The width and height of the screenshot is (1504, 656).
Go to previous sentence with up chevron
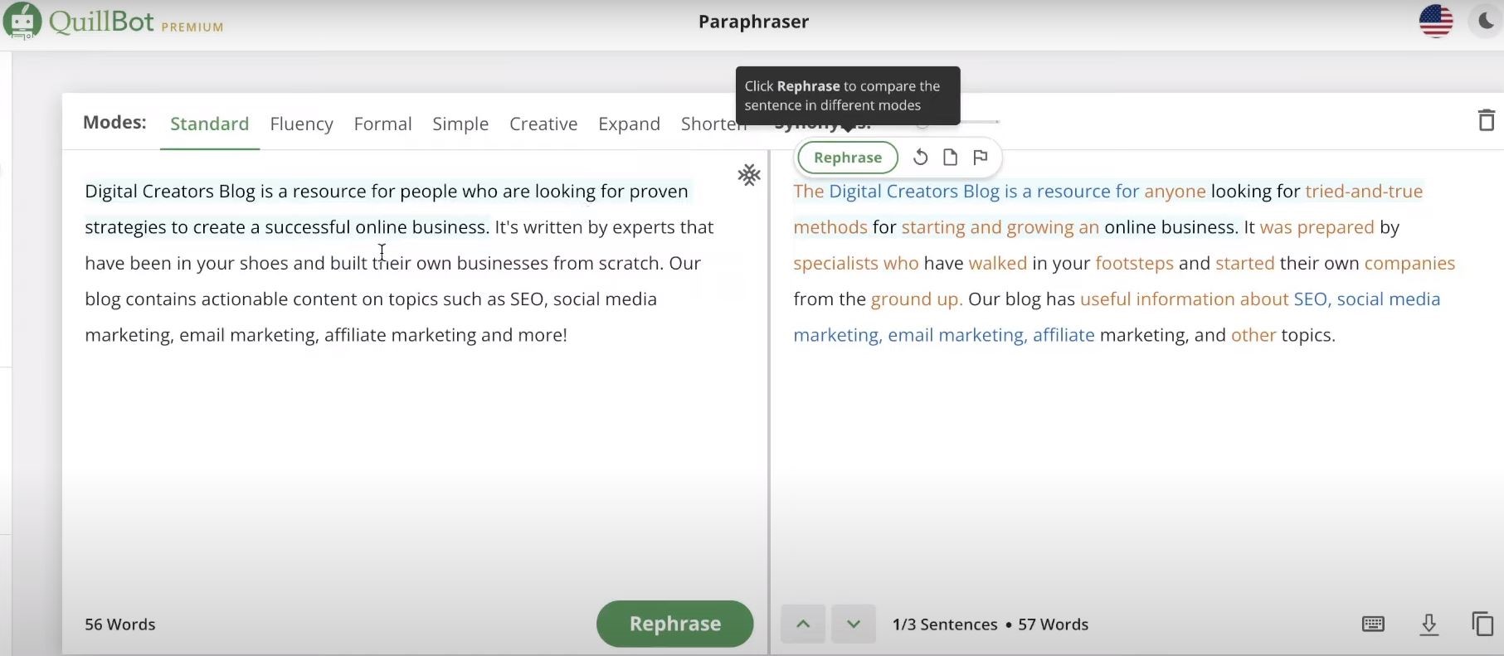coord(803,624)
